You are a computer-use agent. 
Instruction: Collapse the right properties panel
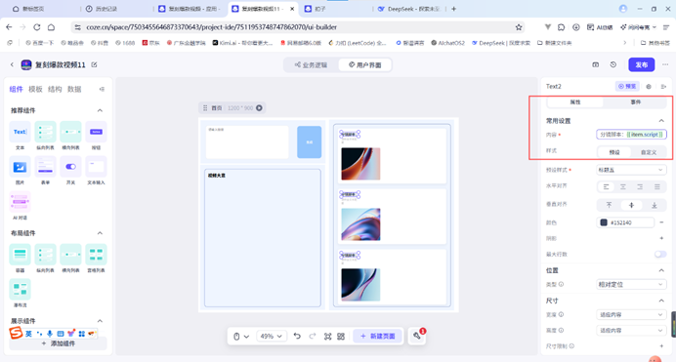663,87
